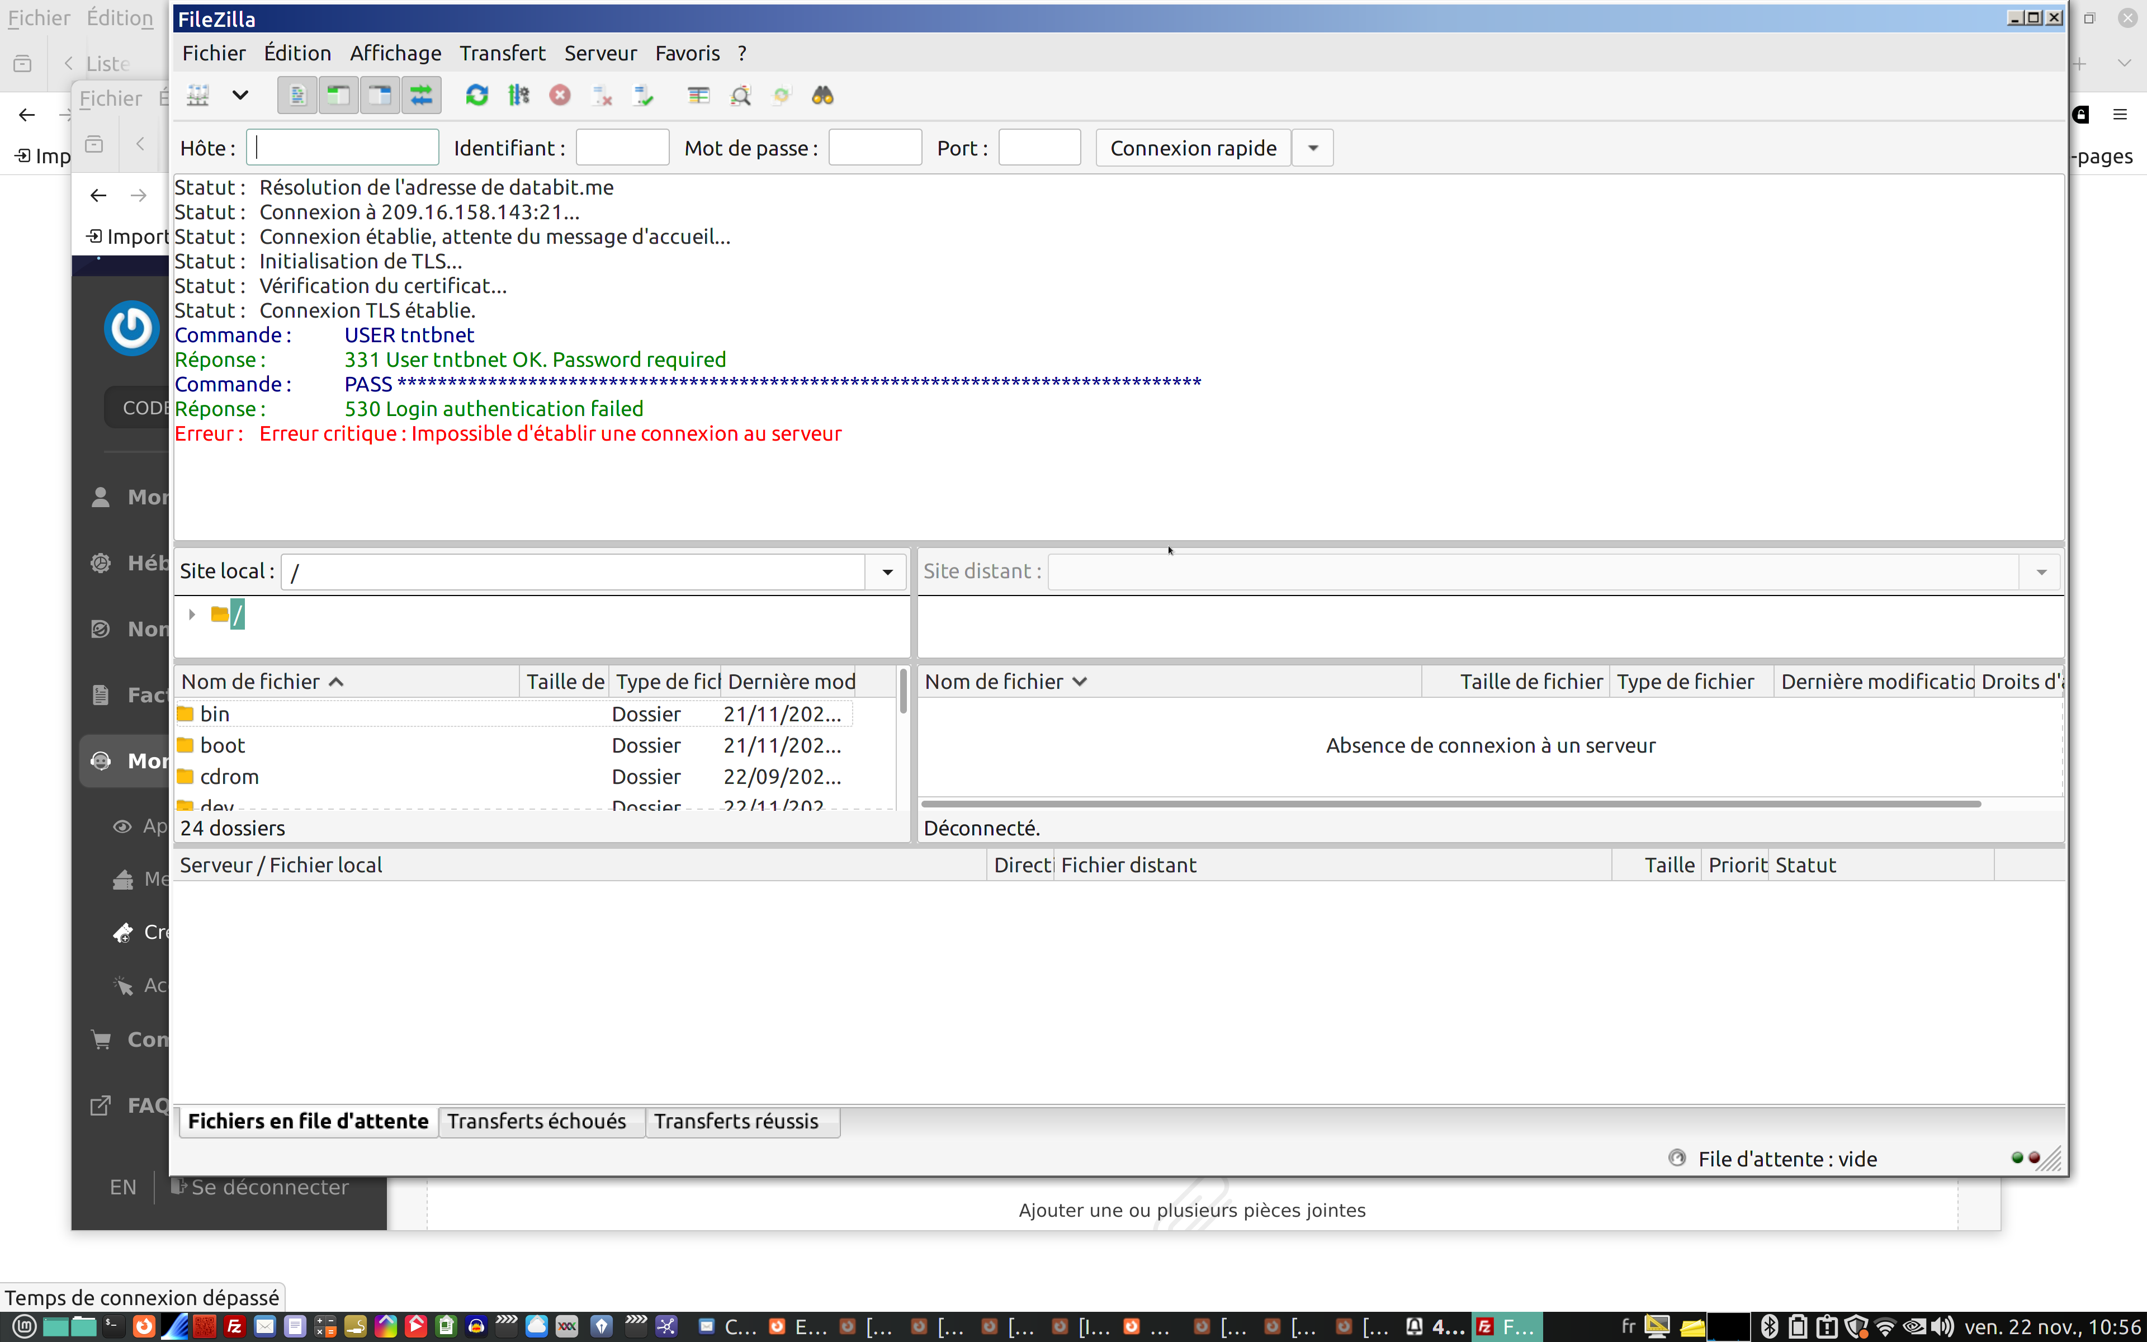Toggle the transfer queue display
This screenshot has width=2147, height=1342.
[x=422, y=95]
